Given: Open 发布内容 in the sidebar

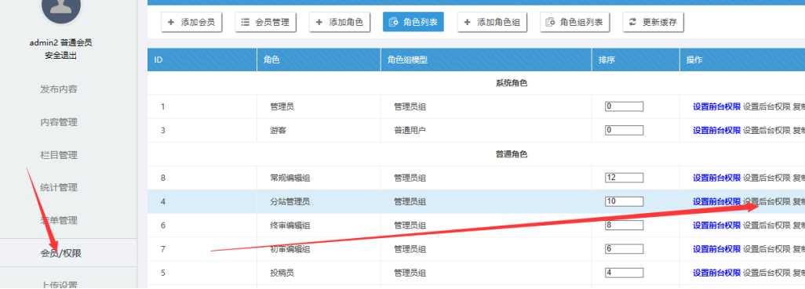Looking at the screenshot, I should pyautogui.click(x=59, y=89).
